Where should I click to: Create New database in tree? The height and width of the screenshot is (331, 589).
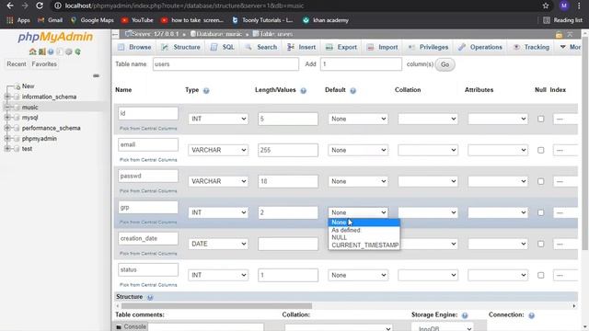[28, 86]
